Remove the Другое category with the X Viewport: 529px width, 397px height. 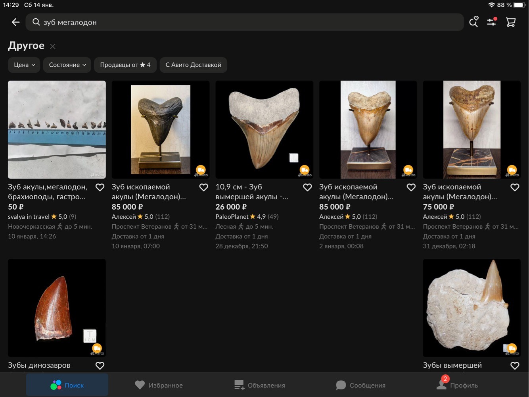click(x=53, y=46)
